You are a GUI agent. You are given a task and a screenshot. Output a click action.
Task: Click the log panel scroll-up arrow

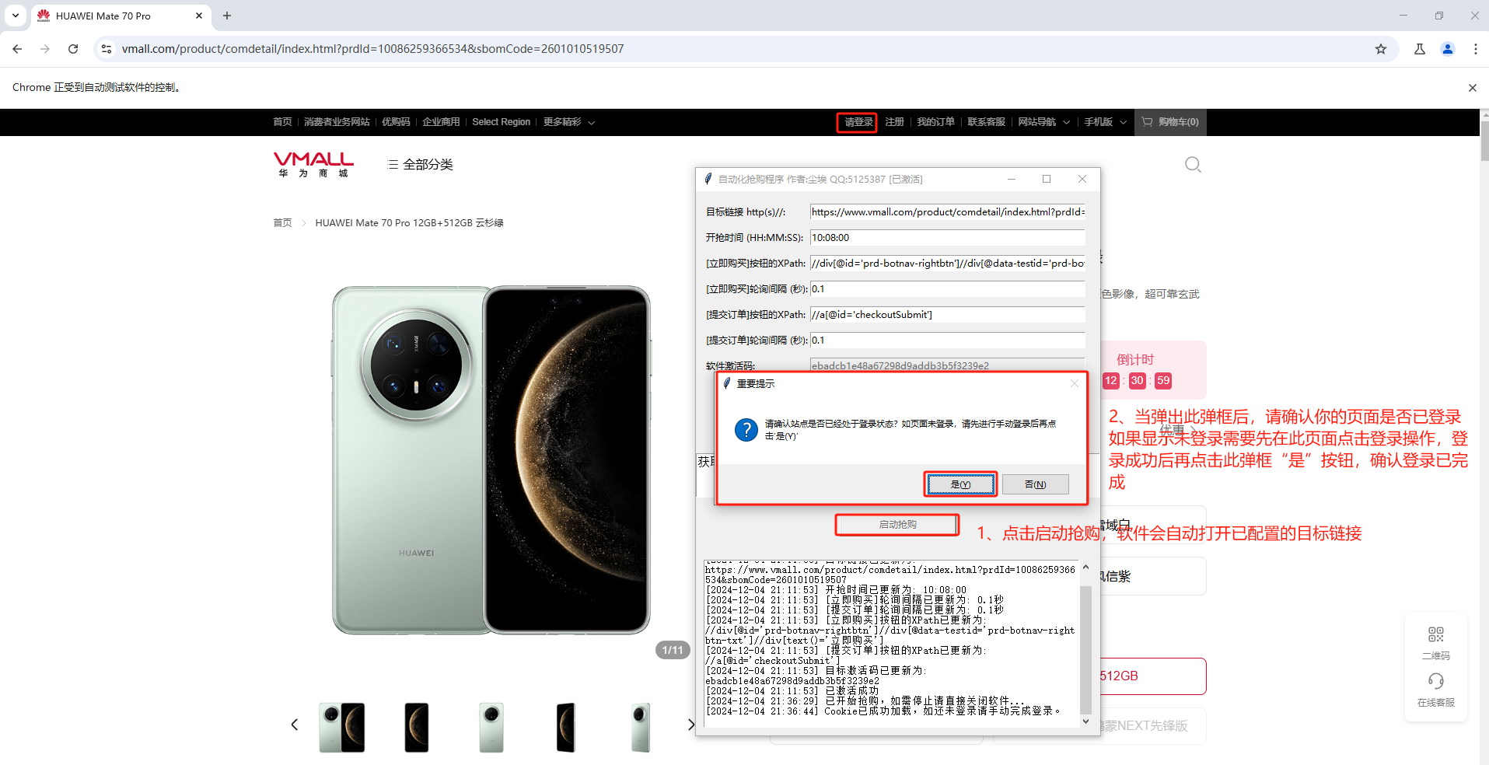1086,568
